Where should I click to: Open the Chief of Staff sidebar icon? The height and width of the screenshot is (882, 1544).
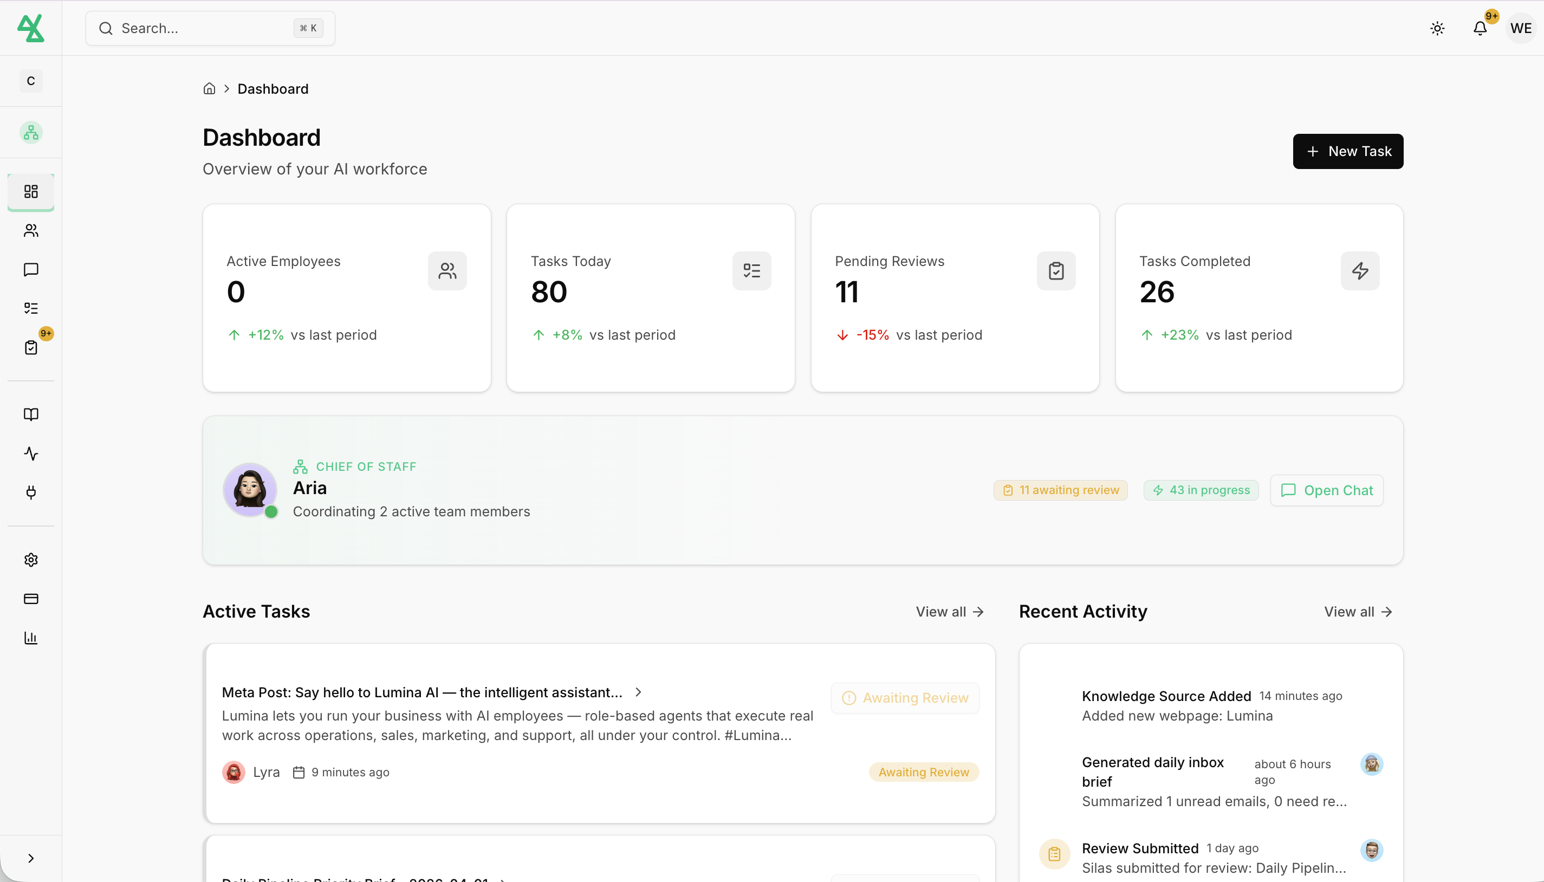coord(31,133)
